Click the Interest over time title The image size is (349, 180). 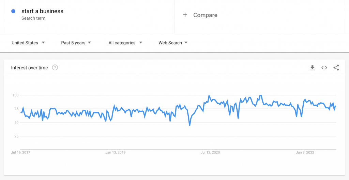click(29, 68)
